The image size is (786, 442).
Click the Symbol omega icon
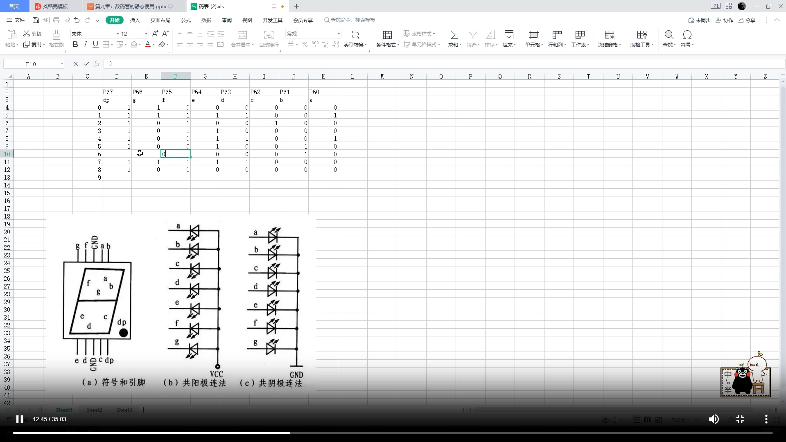click(x=687, y=35)
